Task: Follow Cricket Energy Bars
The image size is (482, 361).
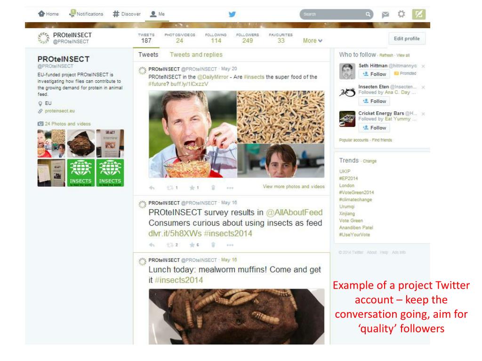Action: [374, 128]
